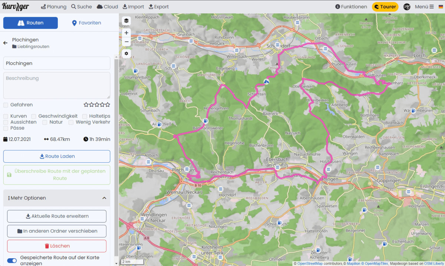Click Aktuelle Route erweitern button
The image size is (445, 266).
point(57,216)
